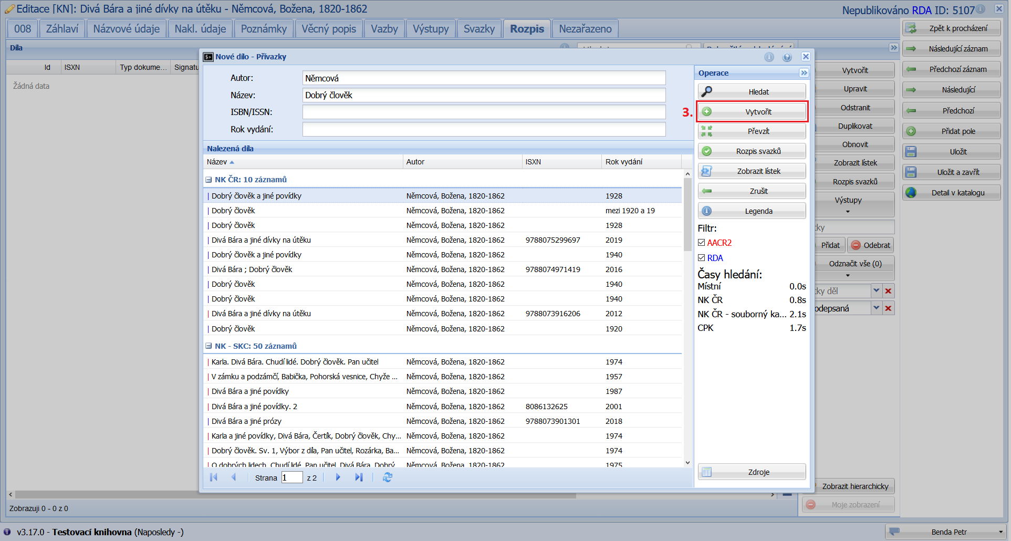The image size is (1011, 541).
Task: Click the red X beside 'odepsaná' dropdown
Action: [x=888, y=308]
